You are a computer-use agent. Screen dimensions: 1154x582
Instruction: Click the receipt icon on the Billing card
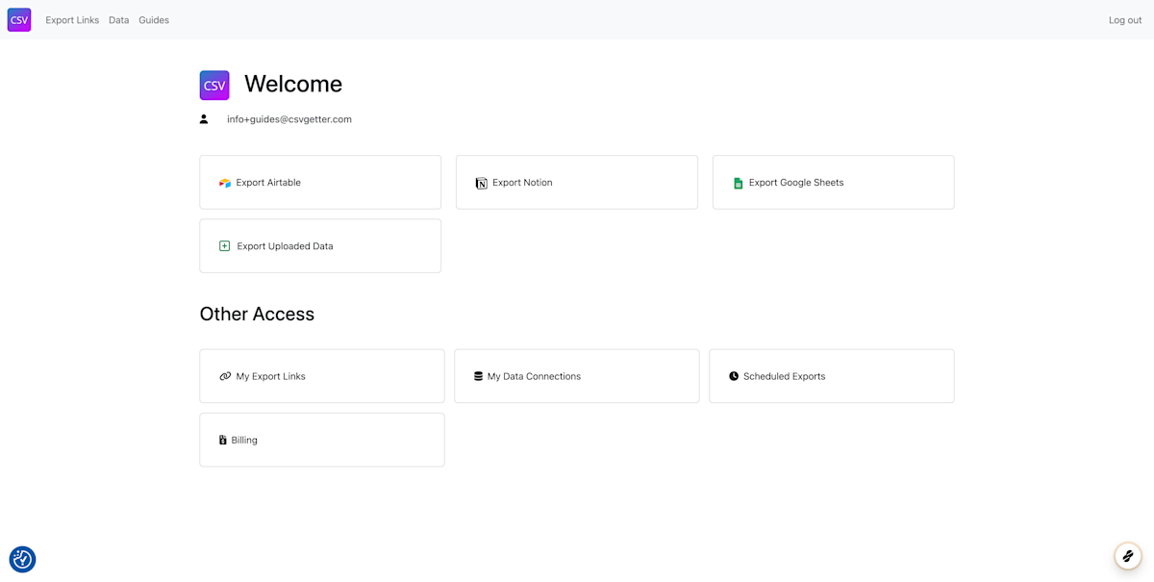pyautogui.click(x=224, y=440)
